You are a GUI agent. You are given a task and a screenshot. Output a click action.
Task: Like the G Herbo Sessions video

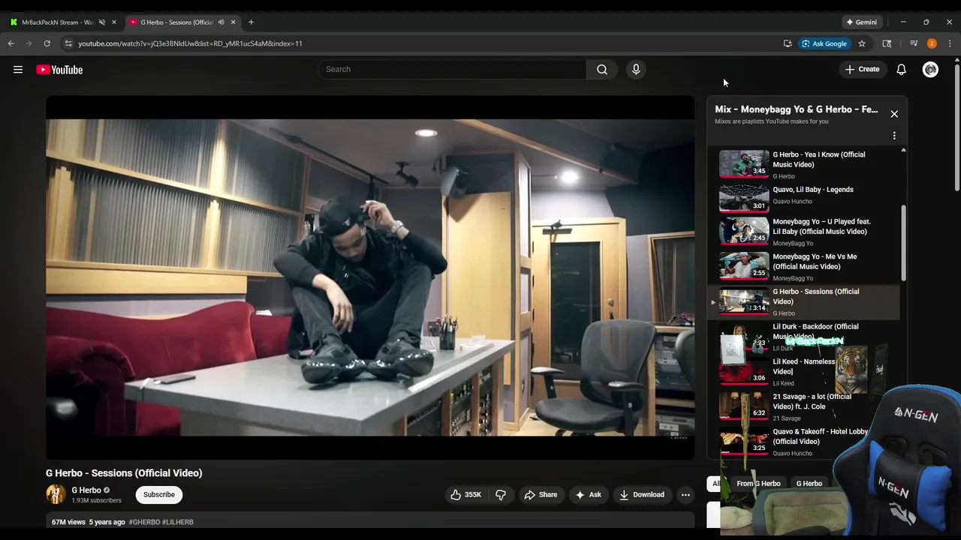tap(465, 495)
